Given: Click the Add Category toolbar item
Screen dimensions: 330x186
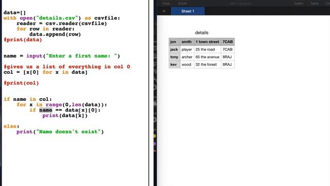Looking at the screenshot, I should click(x=241, y=4).
